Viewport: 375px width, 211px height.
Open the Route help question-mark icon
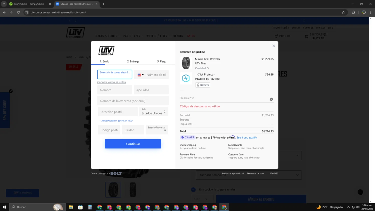[218, 79]
